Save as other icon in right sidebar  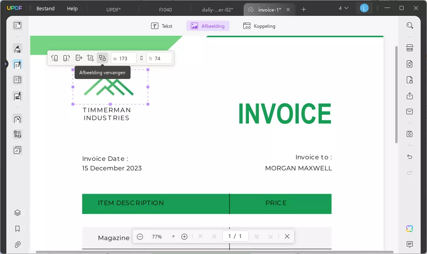pyautogui.click(x=410, y=134)
